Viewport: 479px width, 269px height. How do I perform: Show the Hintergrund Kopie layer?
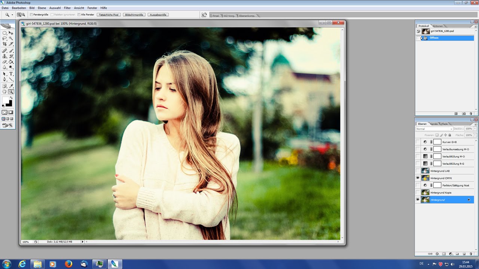click(x=418, y=192)
